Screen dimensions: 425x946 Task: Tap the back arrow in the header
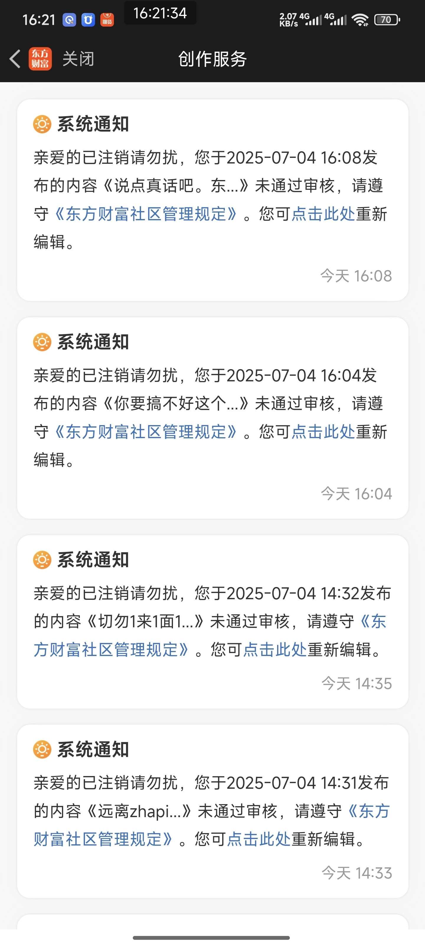(x=15, y=59)
